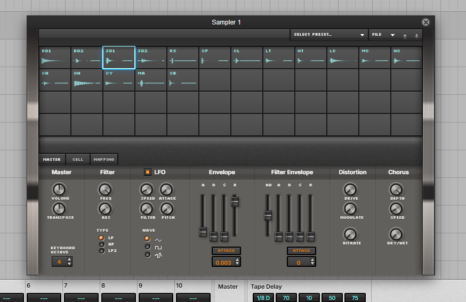The image size is (466, 302).
Task: Choose the square LFO wave
Action: (x=148, y=247)
